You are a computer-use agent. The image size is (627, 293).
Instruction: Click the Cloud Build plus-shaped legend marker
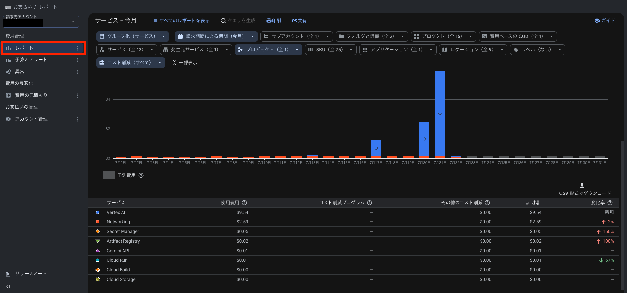(x=98, y=270)
